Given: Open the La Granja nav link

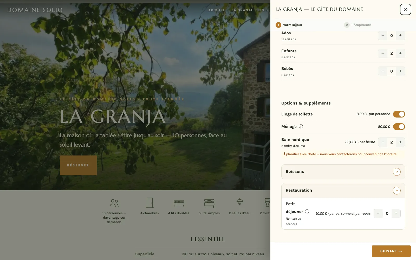Looking at the screenshot, I should click(x=242, y=10).
